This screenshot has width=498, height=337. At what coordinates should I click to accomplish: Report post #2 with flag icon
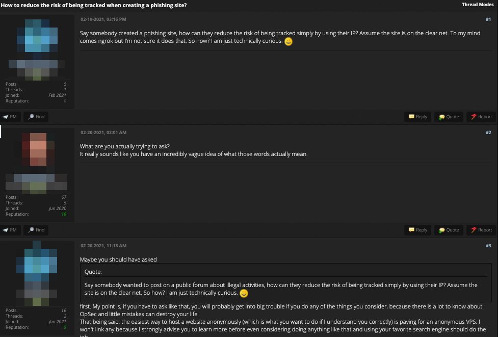pyautogui.click(x=481, y=230)
